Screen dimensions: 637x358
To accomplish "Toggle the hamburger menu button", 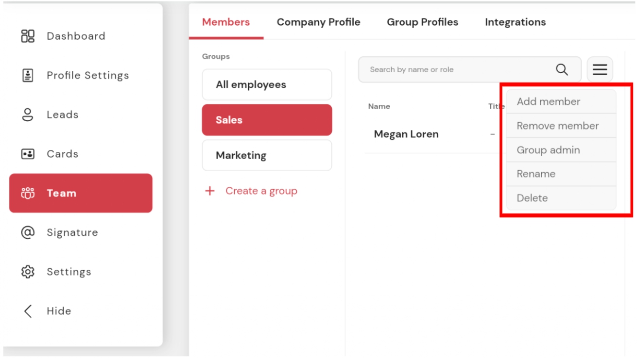I will tap(600, 69).
